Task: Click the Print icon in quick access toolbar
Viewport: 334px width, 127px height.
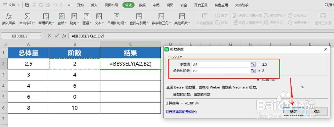Action: click(41, 5)
